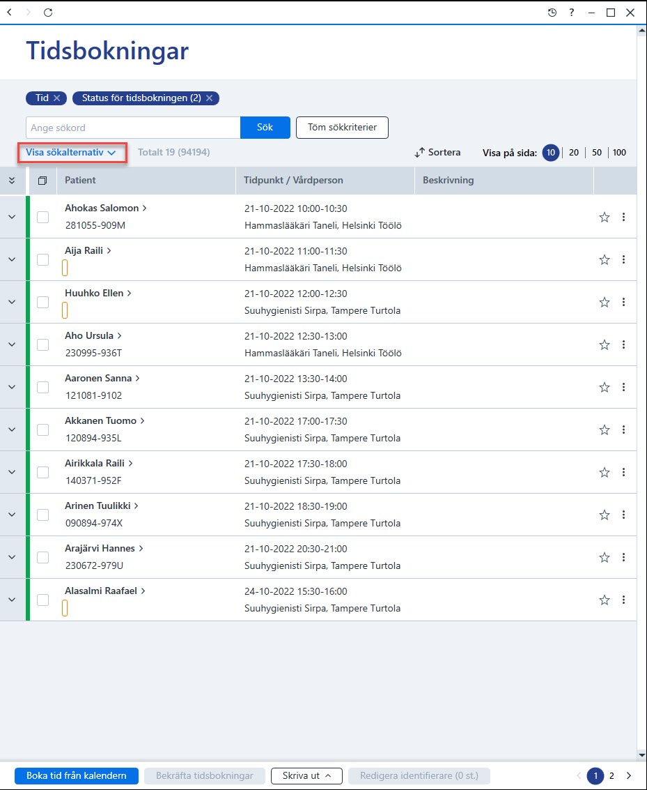Remove the Tid filter chip
Image resolution: width=647 pixels, height=790 pixels.
click(x=57, y=98)
